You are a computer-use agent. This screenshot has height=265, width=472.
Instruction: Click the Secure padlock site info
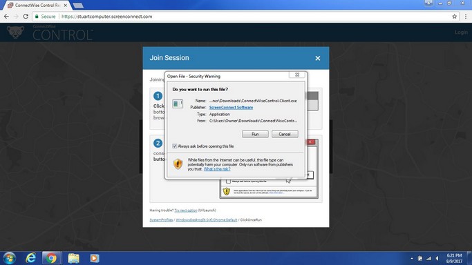pos(45,17)
